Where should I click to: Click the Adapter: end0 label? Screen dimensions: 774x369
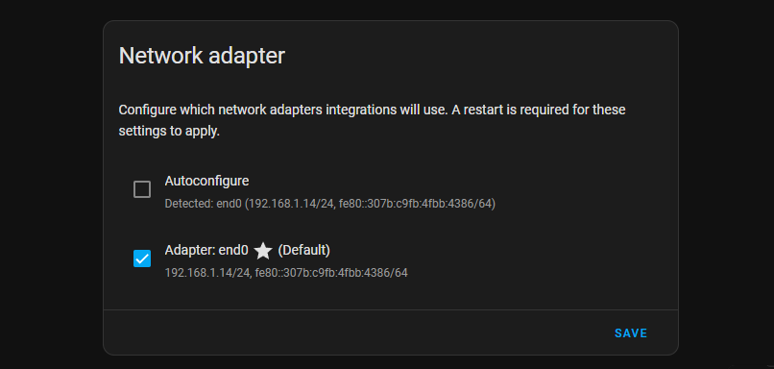(206, 251)
